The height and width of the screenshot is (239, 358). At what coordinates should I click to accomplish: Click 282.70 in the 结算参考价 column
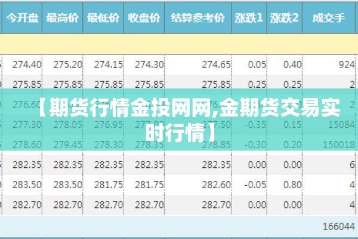(216, 205)
